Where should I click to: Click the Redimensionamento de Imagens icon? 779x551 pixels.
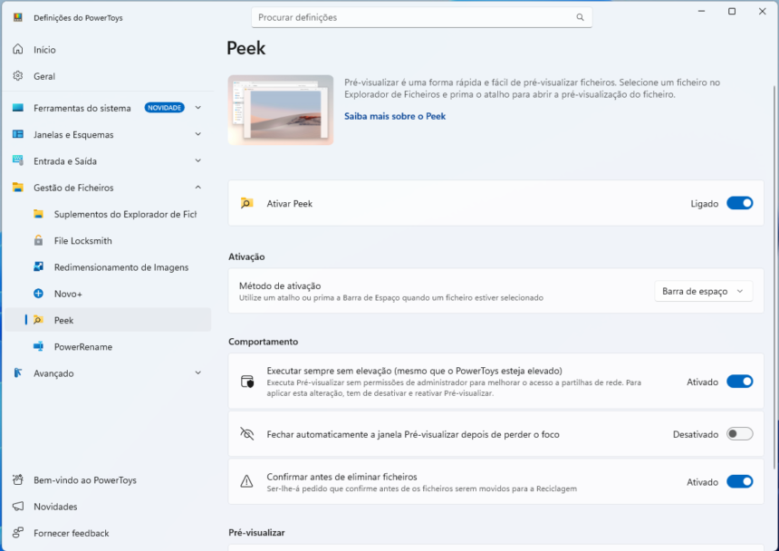coord(38,267)
